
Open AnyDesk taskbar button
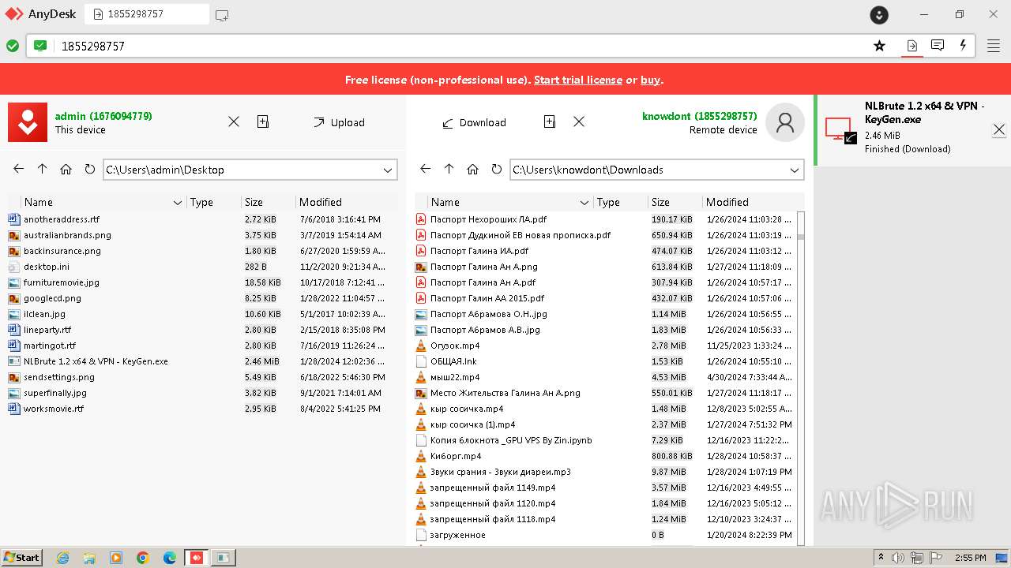197,558
